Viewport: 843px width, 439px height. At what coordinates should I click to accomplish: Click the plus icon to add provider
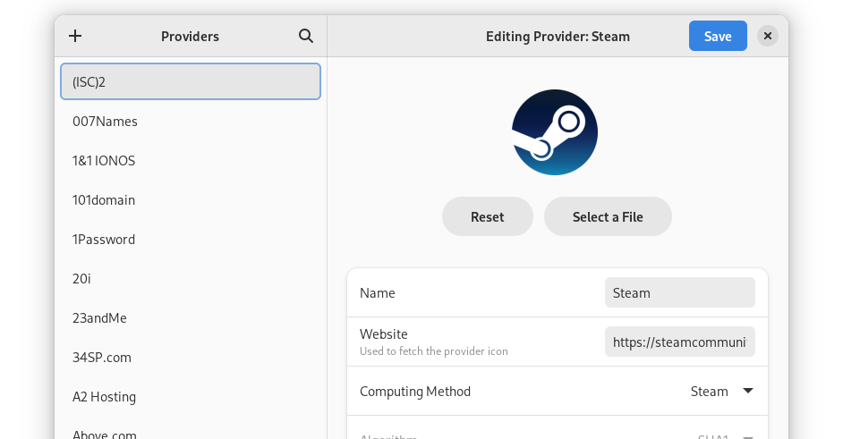tap(75, 36)
